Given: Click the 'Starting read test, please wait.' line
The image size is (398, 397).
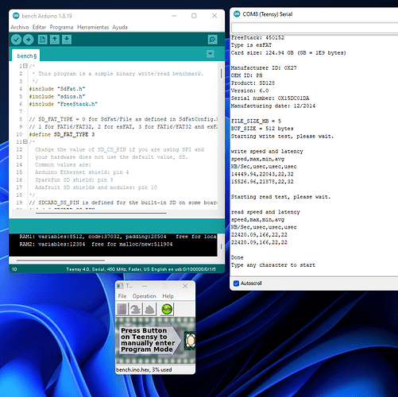Looking at the screenshot, I should [280, 197].
